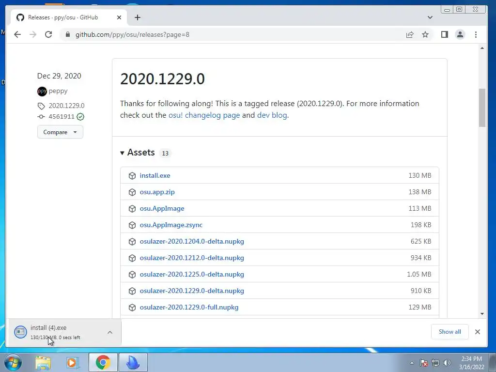Viewport: 496px width, 372px height.
Task: Open the taskbar clock showing 2:34 PM
Action: [x=471, y=363]
